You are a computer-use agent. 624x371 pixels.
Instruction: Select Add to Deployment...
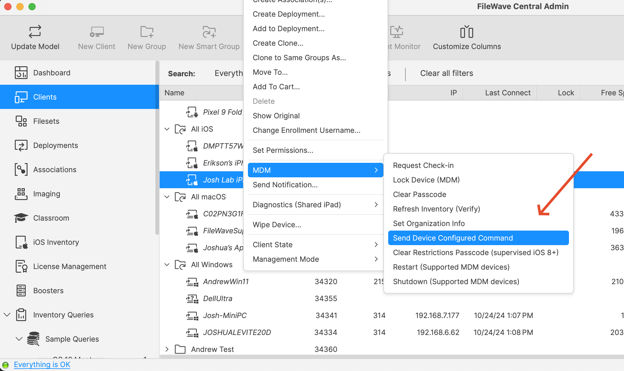[x=315, y=29]
